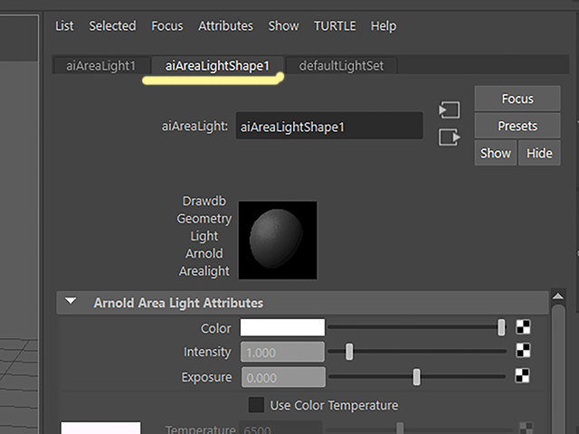This screenshot has height=434, width=579.
Task: Open the Show menu
Action: point(283,26)
